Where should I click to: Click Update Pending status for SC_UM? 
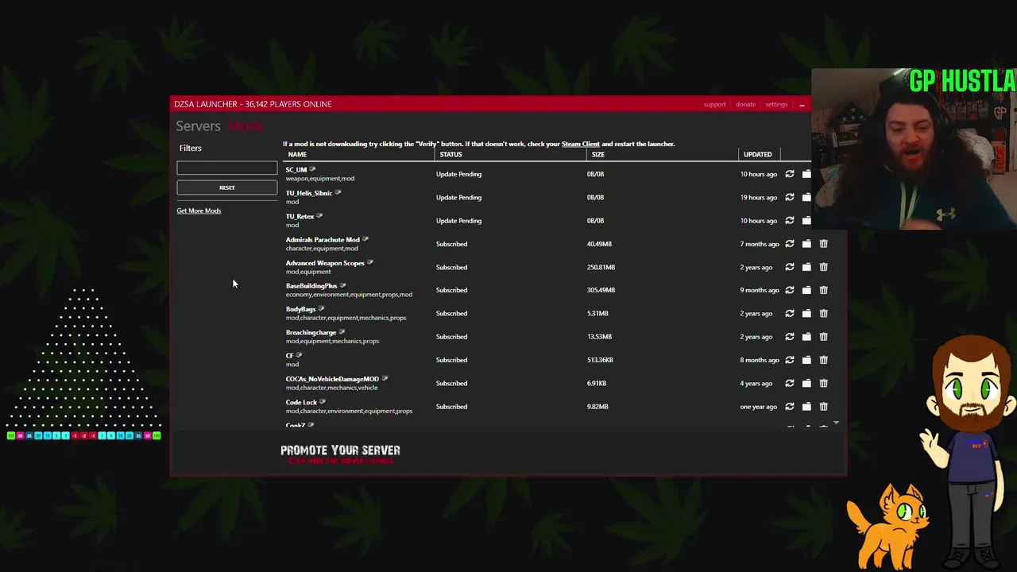(x=458, y=174)
